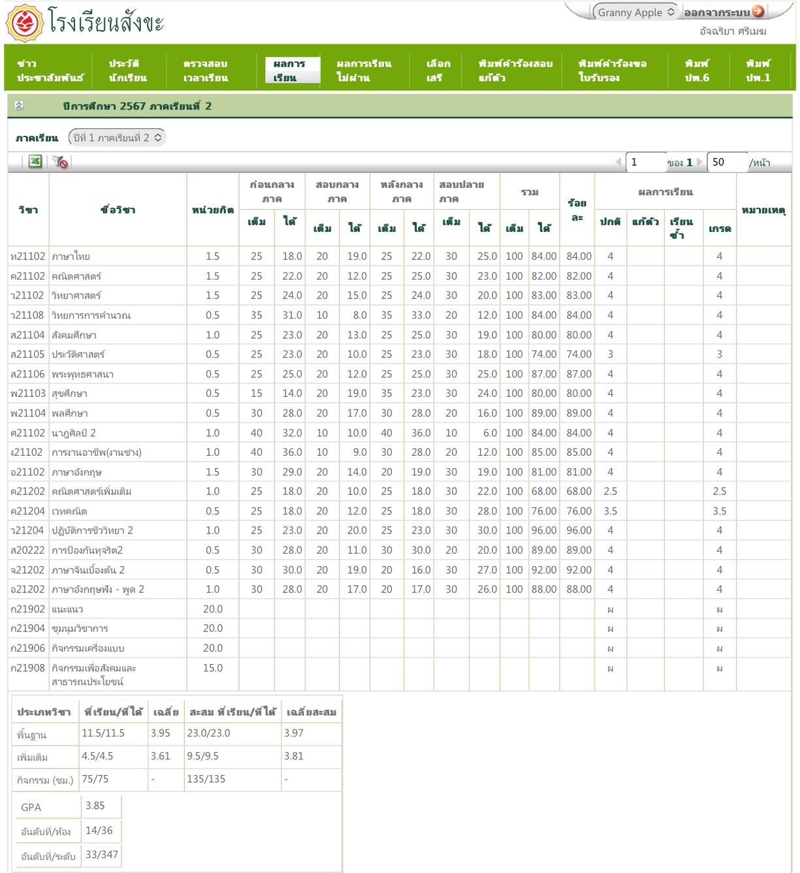Viewport: 800px width, 873px height.
Task: Open the ประวัตินักเรียน menu
Action: (x=128, y=71)
